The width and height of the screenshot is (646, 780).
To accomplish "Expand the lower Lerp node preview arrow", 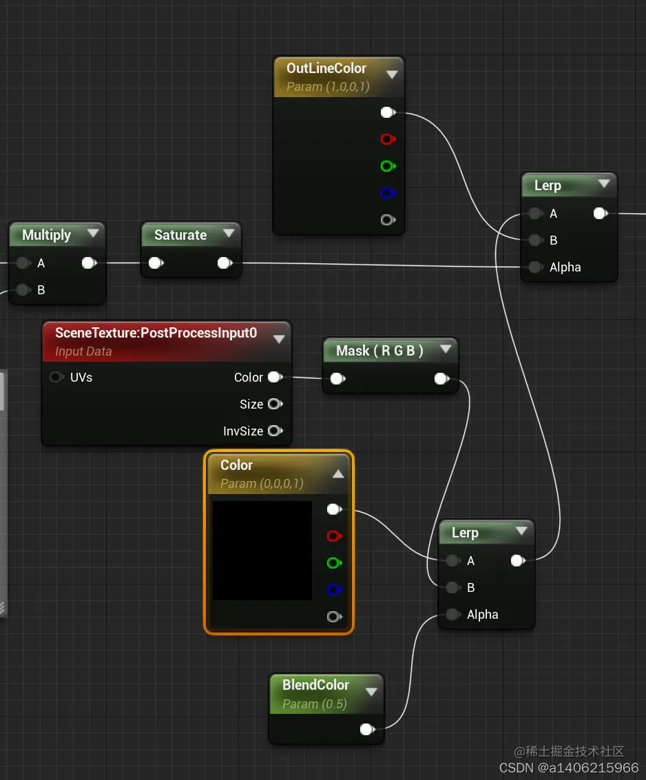I will pyautogui.click(x=521, y=531).
